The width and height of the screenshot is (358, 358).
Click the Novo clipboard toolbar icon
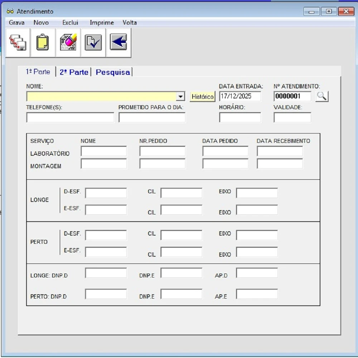tap(43, 43)
